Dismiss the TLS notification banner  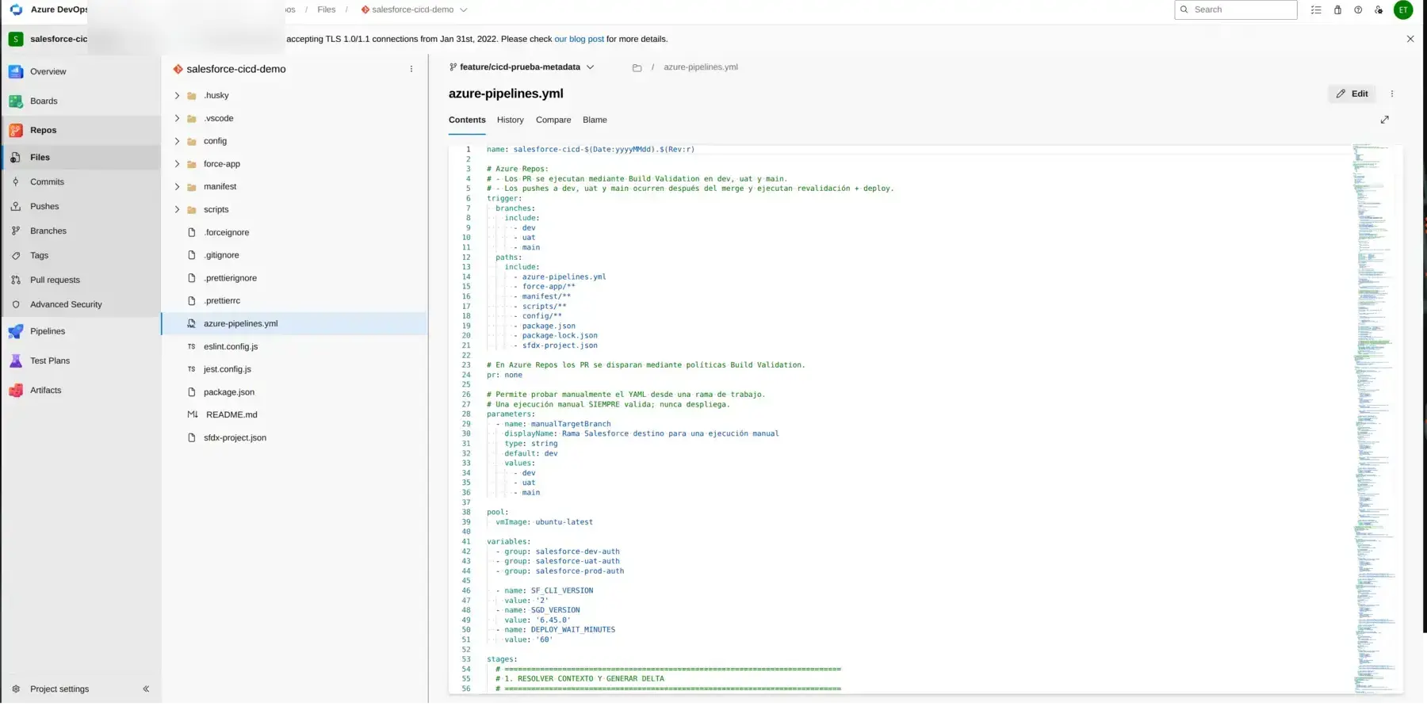(x=1410, y=39)
